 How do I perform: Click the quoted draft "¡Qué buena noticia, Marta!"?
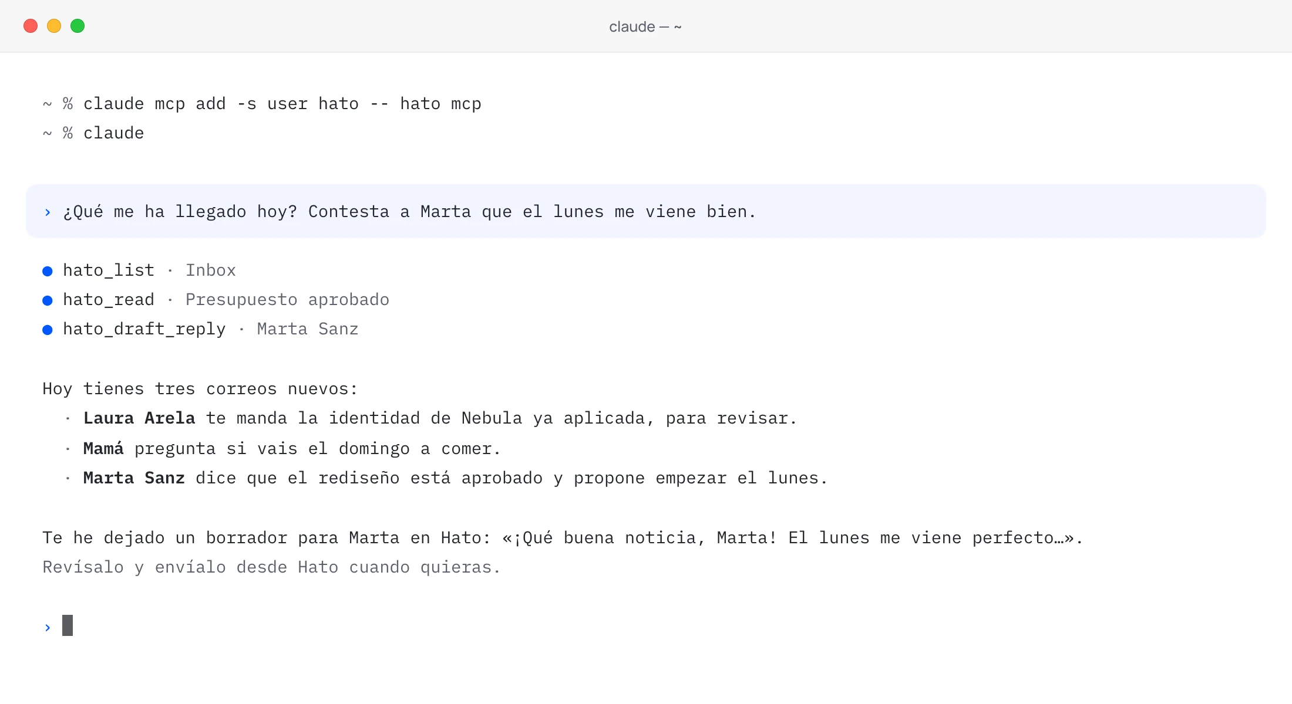[x=645, y=538]
